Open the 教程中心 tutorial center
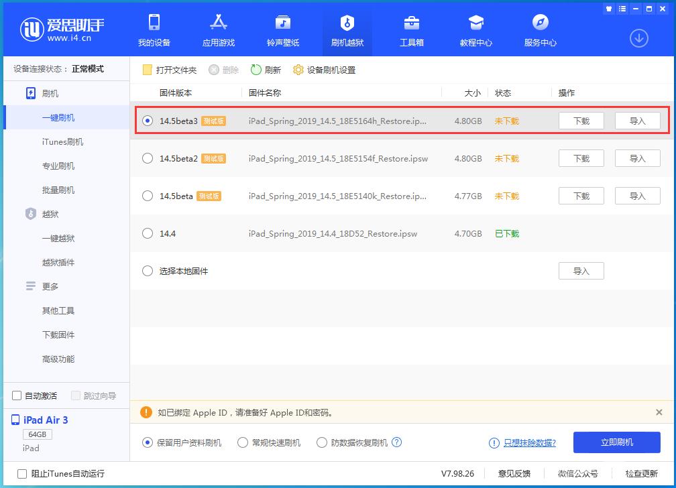Screen dimensions: 676x488 click(x=476, y=29)
